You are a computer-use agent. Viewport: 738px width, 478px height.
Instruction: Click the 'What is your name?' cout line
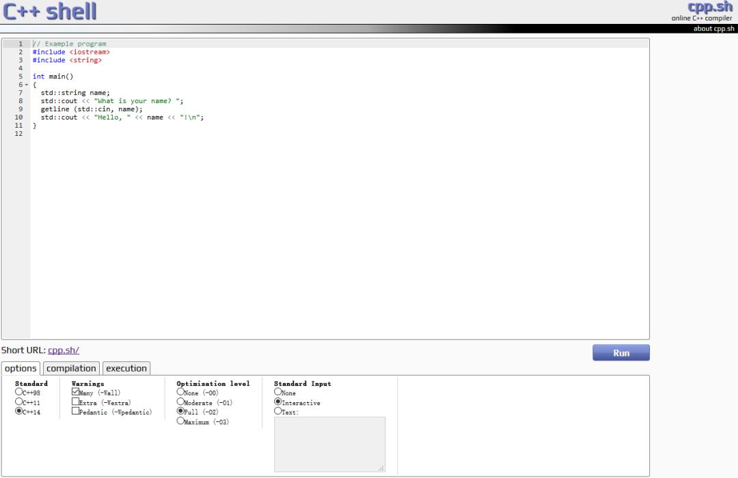(112, 100)
